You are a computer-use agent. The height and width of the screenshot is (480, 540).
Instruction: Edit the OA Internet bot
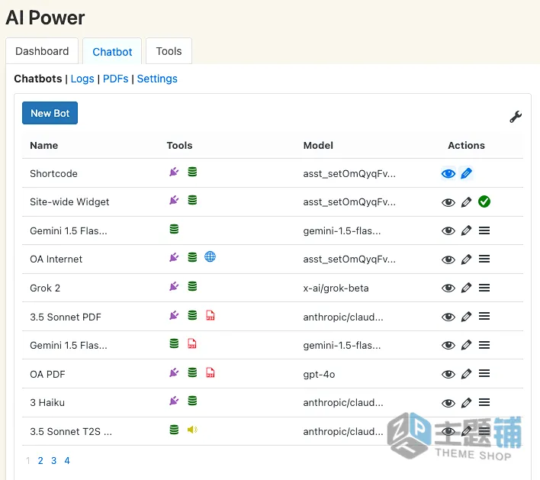click(x=466, y=259)
